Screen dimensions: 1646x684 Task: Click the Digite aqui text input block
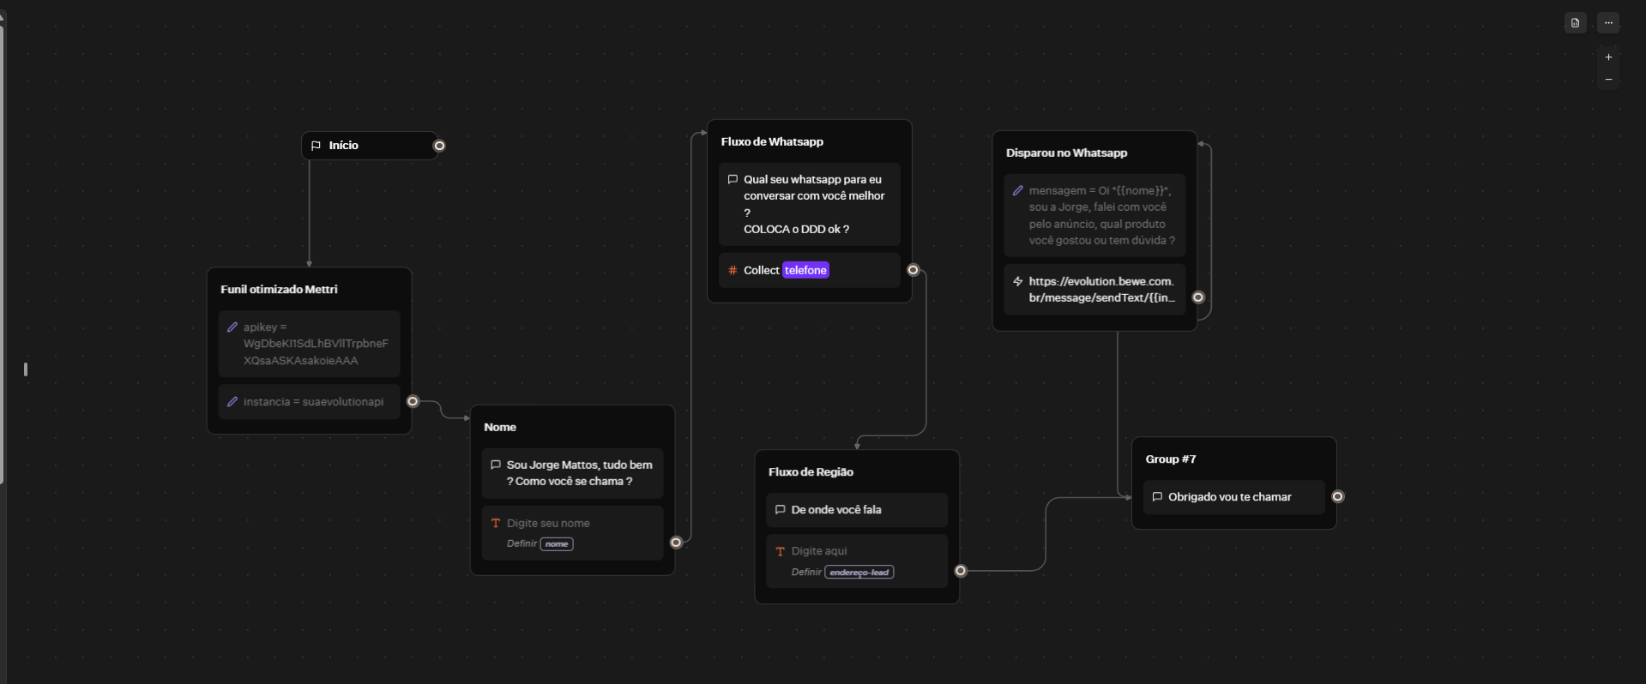tap(856, 561)
